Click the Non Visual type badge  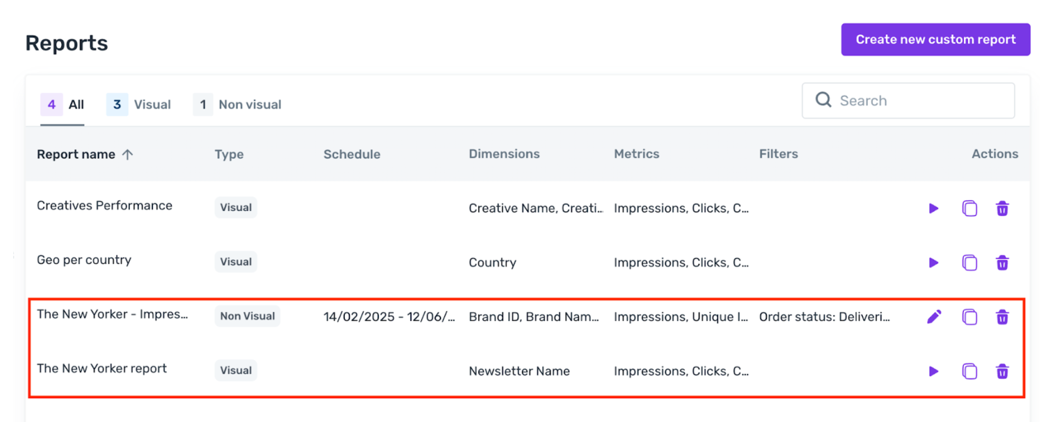(x=247, y=316)
